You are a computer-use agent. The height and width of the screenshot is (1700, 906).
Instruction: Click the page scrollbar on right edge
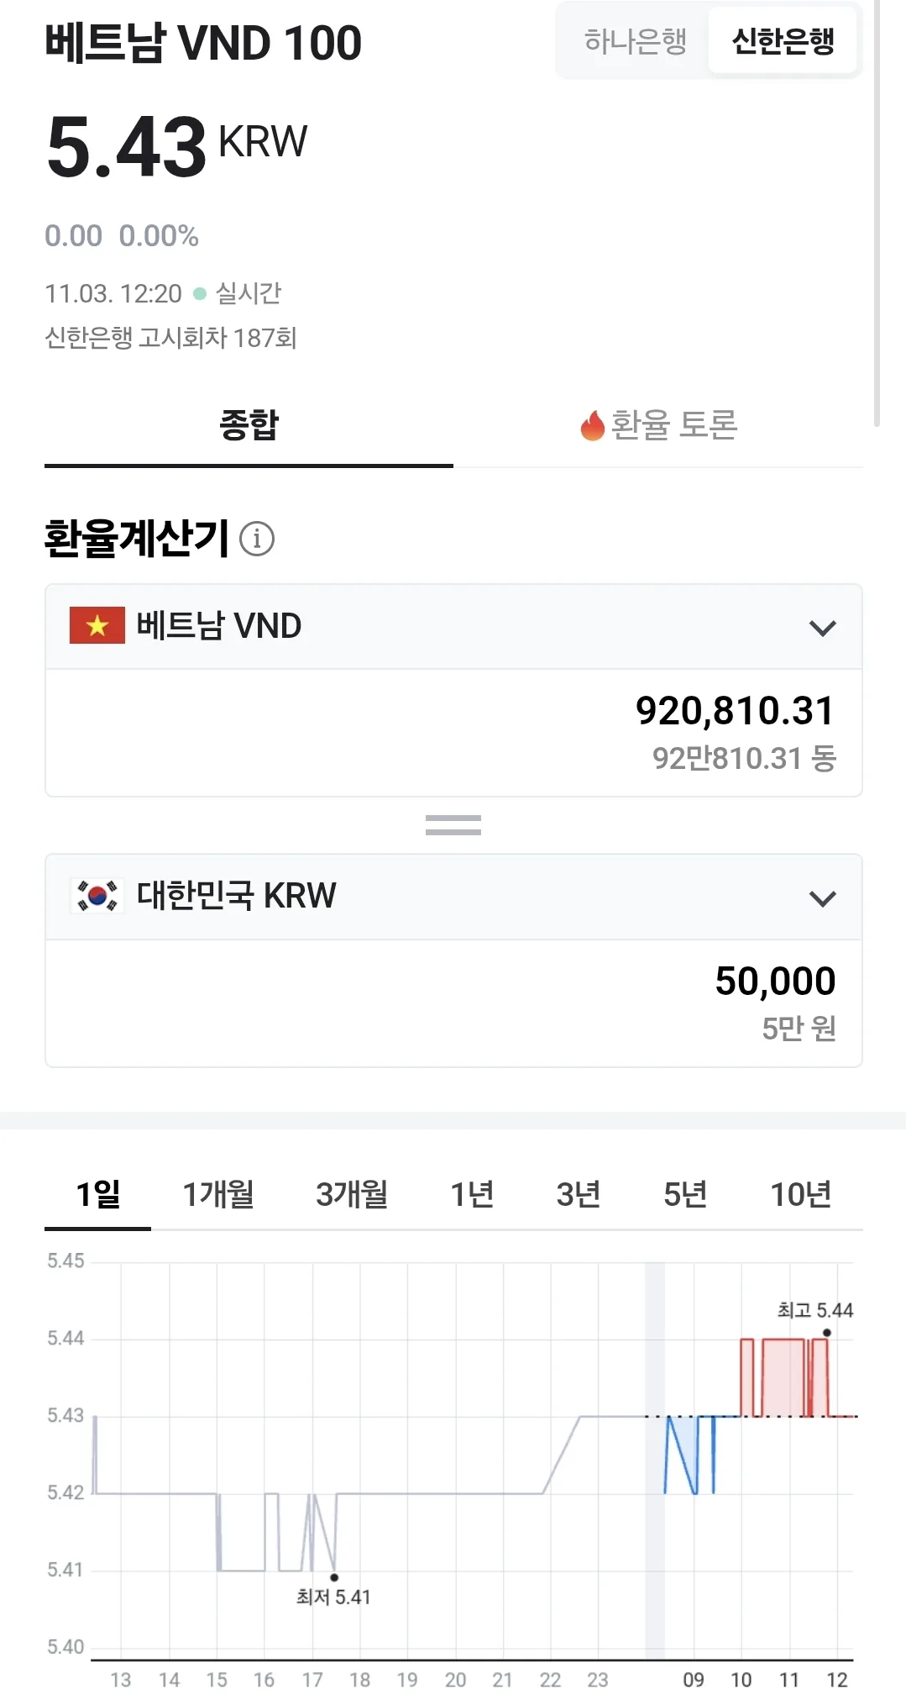click(x=877, y=214)
